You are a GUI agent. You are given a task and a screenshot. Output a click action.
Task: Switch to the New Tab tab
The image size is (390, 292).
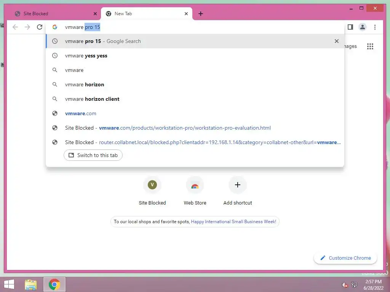(147, 14)
